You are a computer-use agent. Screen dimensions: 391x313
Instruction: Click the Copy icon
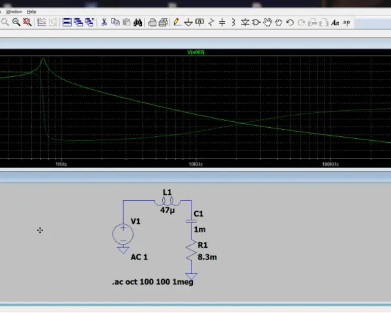pos(115,22)
